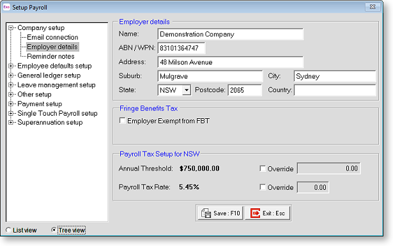Click the Exo app icon in title bar

pyautogui.click(x=6, y=7)
